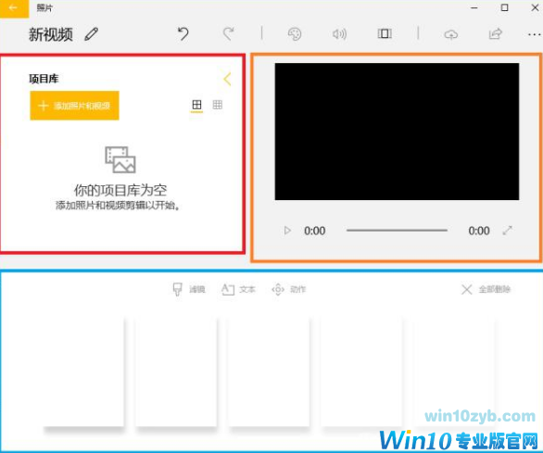
Task: Collapse the project library panel chevron
Action: 227,79
